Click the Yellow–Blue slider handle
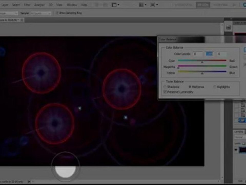The image size is (246, 185). (202, 73)
